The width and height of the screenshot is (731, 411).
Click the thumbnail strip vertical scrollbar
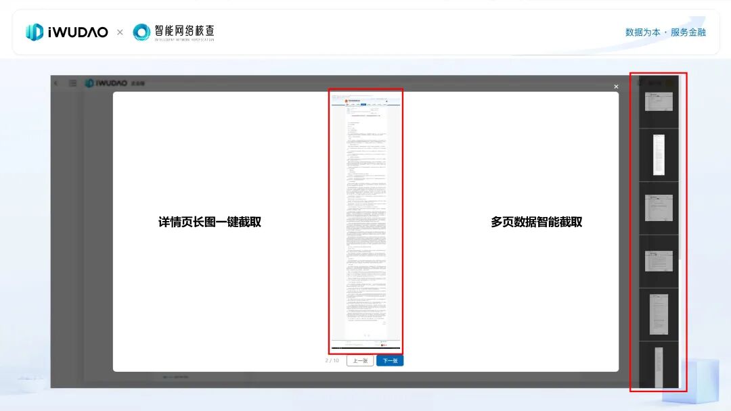coord(681,168)
